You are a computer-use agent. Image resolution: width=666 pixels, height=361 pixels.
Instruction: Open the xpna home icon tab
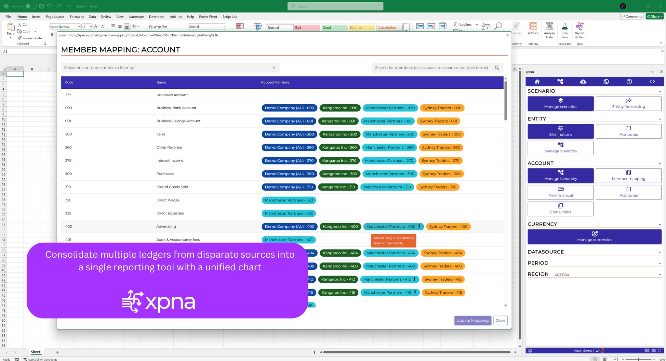coord(537,82)
